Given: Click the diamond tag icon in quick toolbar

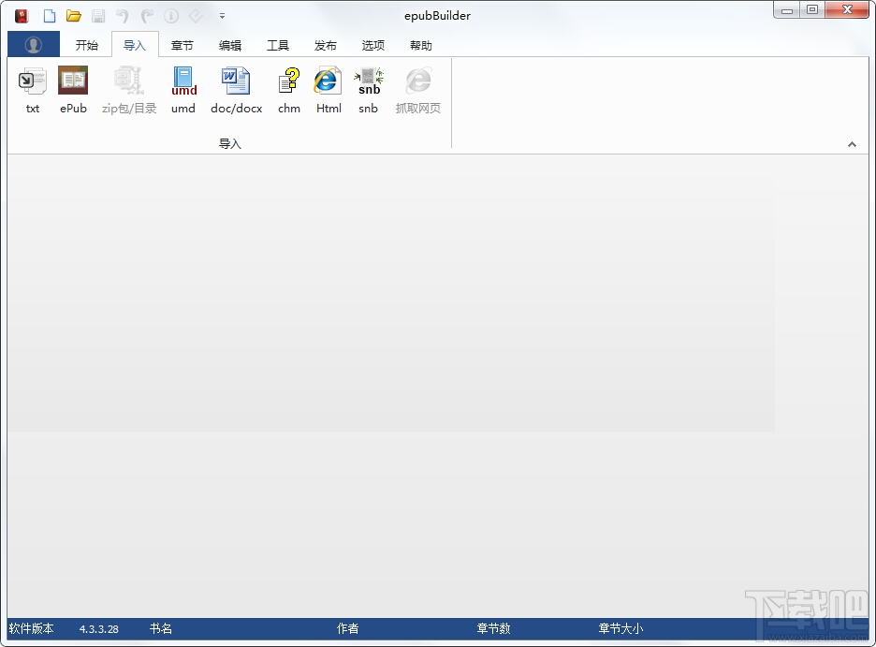Looking at the screenshot, I should (x=196, y=16).
